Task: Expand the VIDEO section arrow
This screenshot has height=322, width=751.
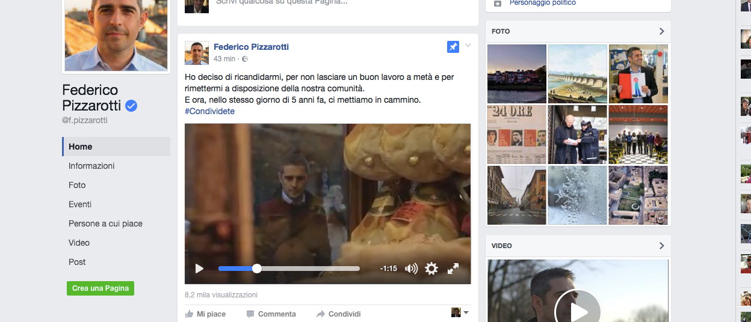Action: [x=661, y=246]
